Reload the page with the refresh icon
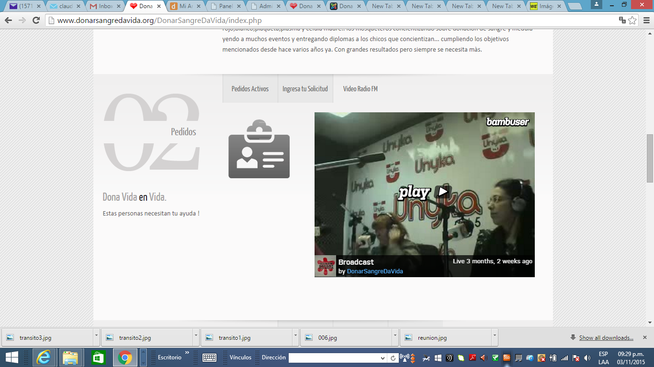Viewport: 654px width, 367px height. pyautogui.click(x=36, y=21)
